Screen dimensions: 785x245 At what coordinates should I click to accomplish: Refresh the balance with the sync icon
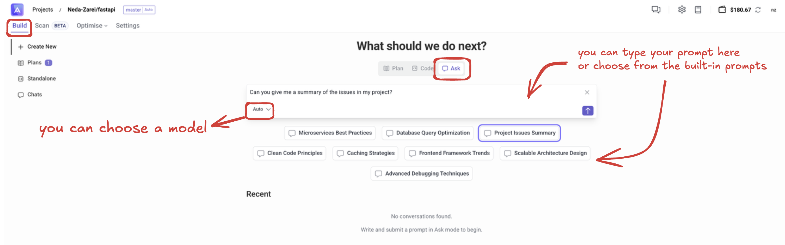(x=758, y=10)
